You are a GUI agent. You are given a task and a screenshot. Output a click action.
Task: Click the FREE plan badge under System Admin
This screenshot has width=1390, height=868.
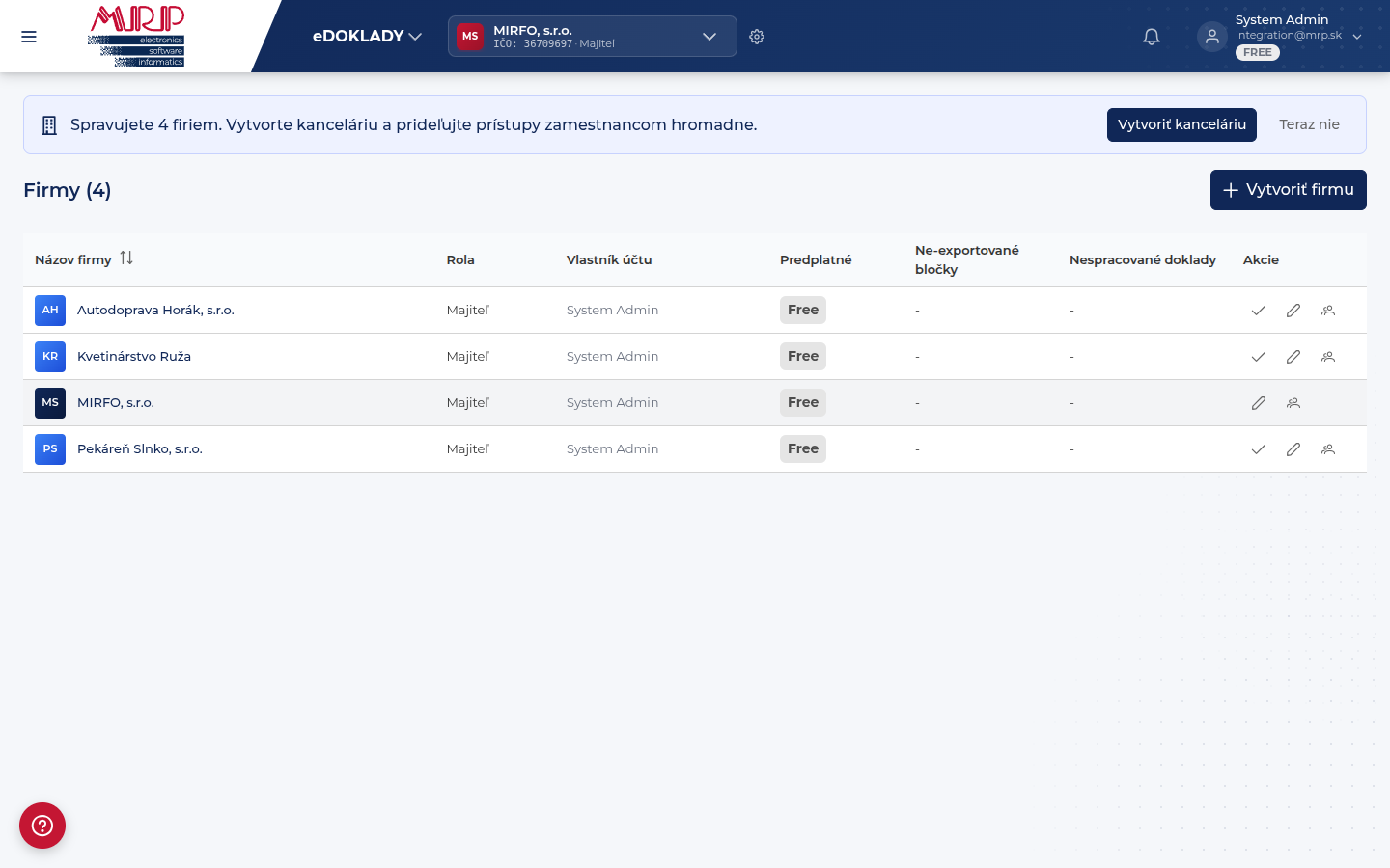tap(1258, 53)
